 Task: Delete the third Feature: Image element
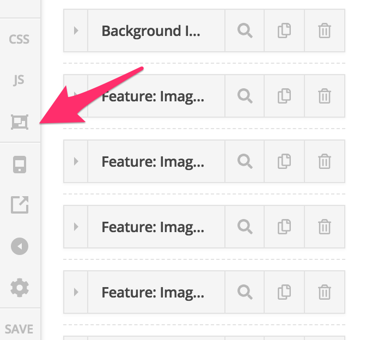325,227
